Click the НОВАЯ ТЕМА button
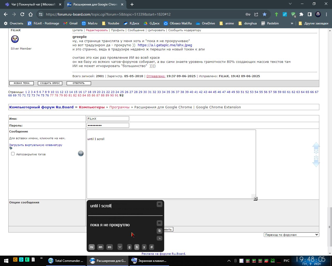 [22, 83]
